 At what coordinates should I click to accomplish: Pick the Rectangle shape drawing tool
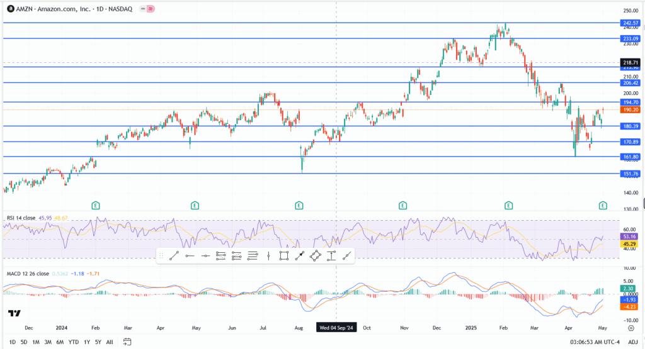pos(284,255)
